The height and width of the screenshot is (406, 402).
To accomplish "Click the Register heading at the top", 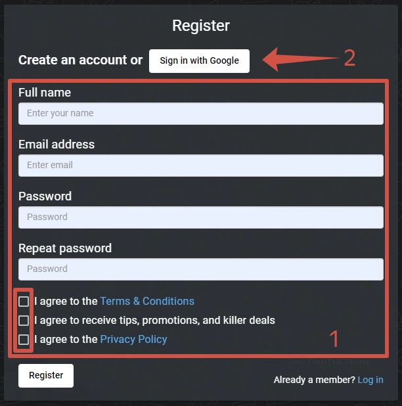I will click(x=201, y=26).
